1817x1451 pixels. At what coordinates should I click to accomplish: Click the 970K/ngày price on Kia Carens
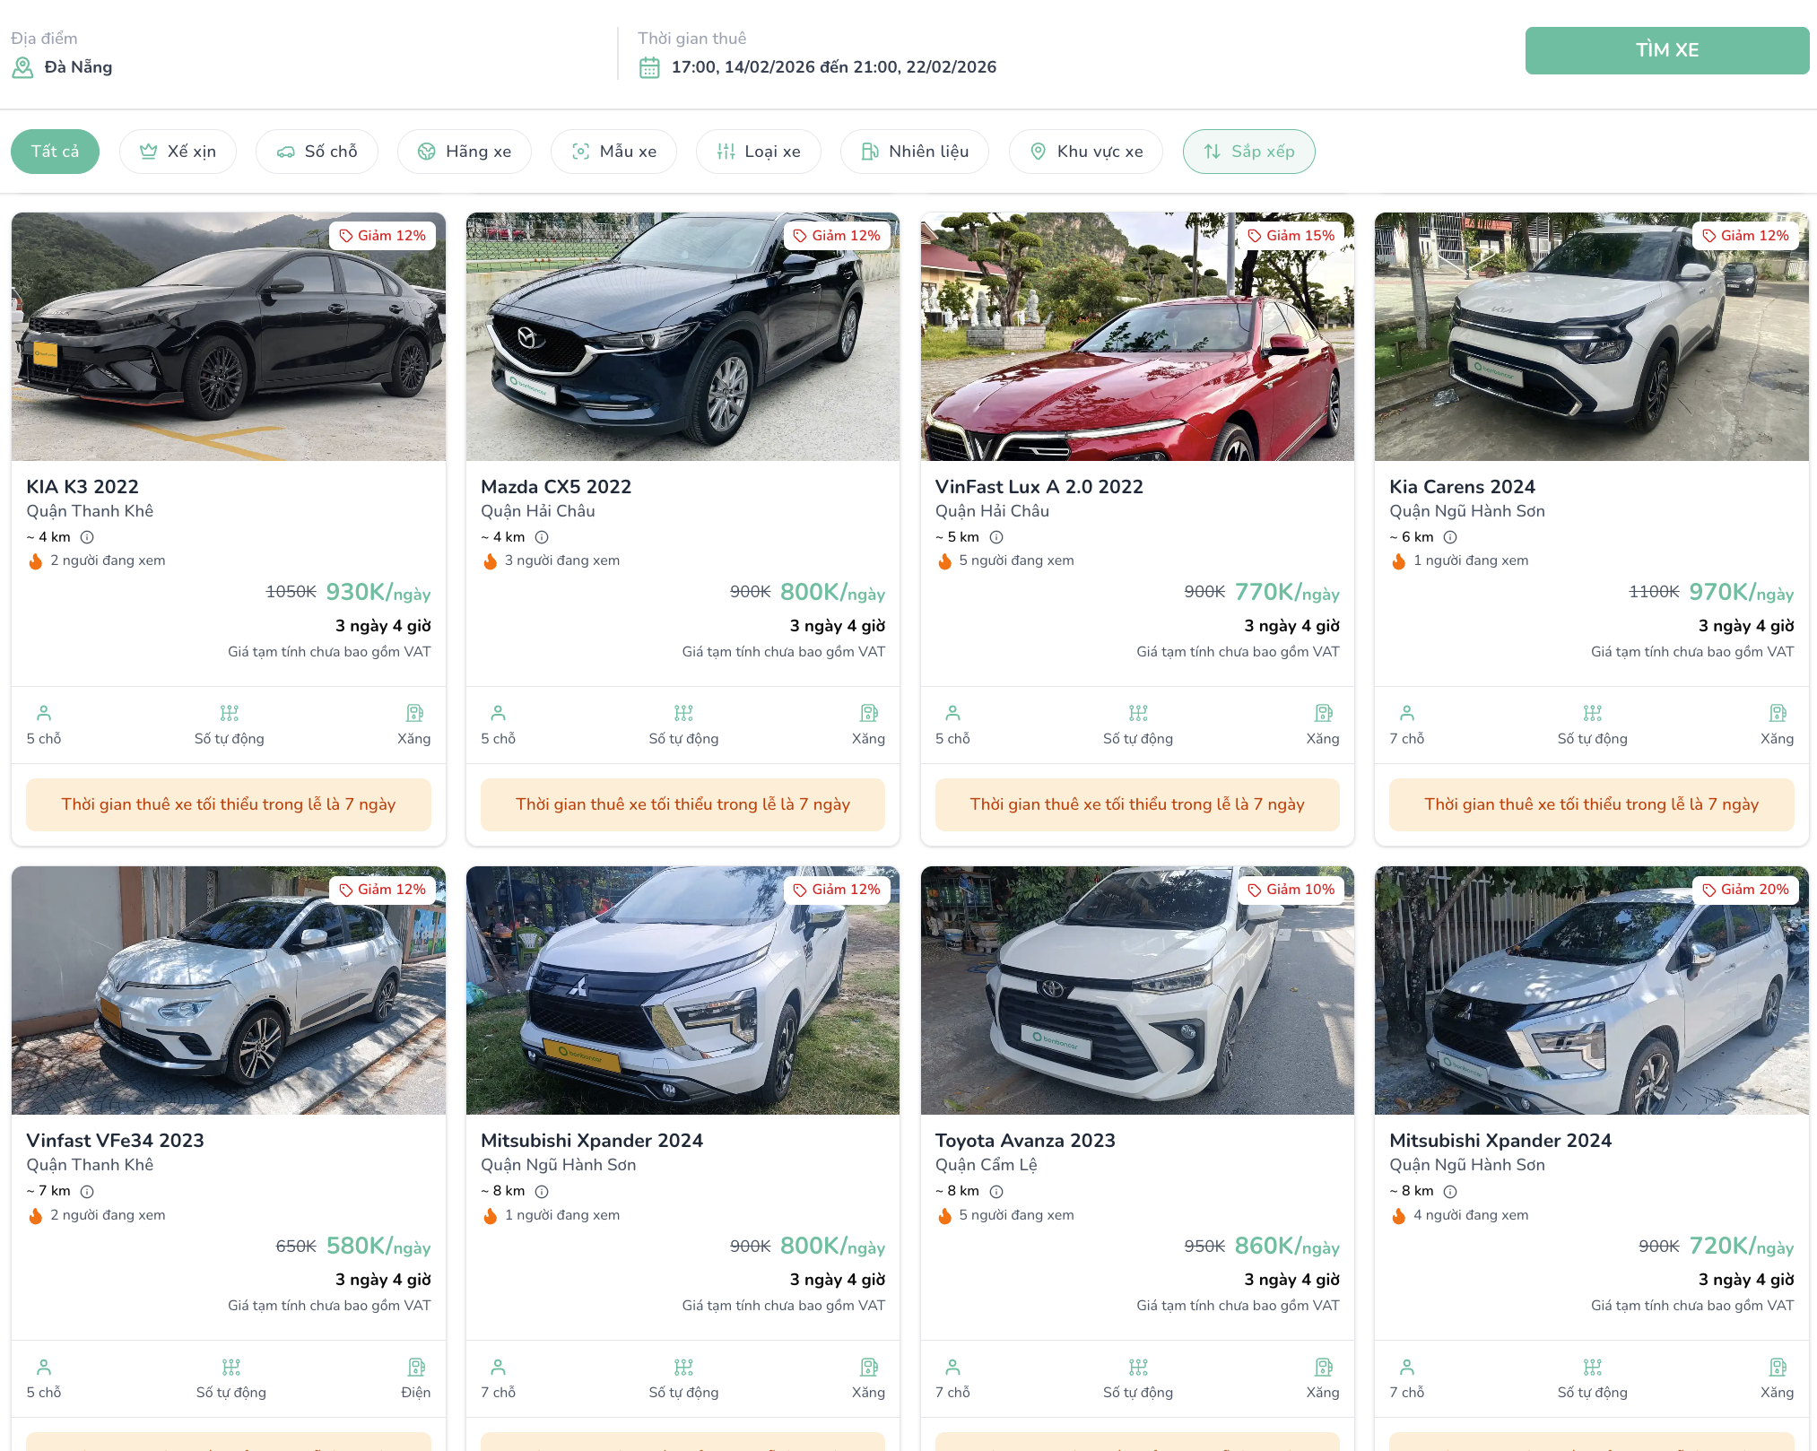1741,592
